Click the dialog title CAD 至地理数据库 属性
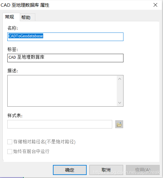The width and height of the screenshot is (163, 178). coord(25,5)
